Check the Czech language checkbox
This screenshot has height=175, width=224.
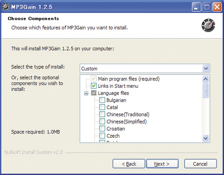102,136
